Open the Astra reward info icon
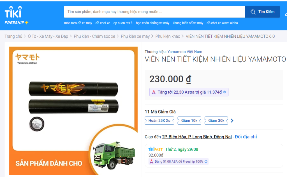 coord(224,92)
